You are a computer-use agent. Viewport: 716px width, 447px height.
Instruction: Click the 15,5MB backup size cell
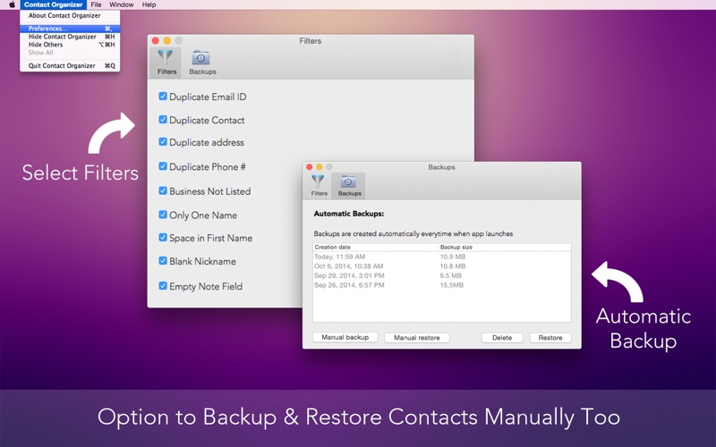point(452,285)
